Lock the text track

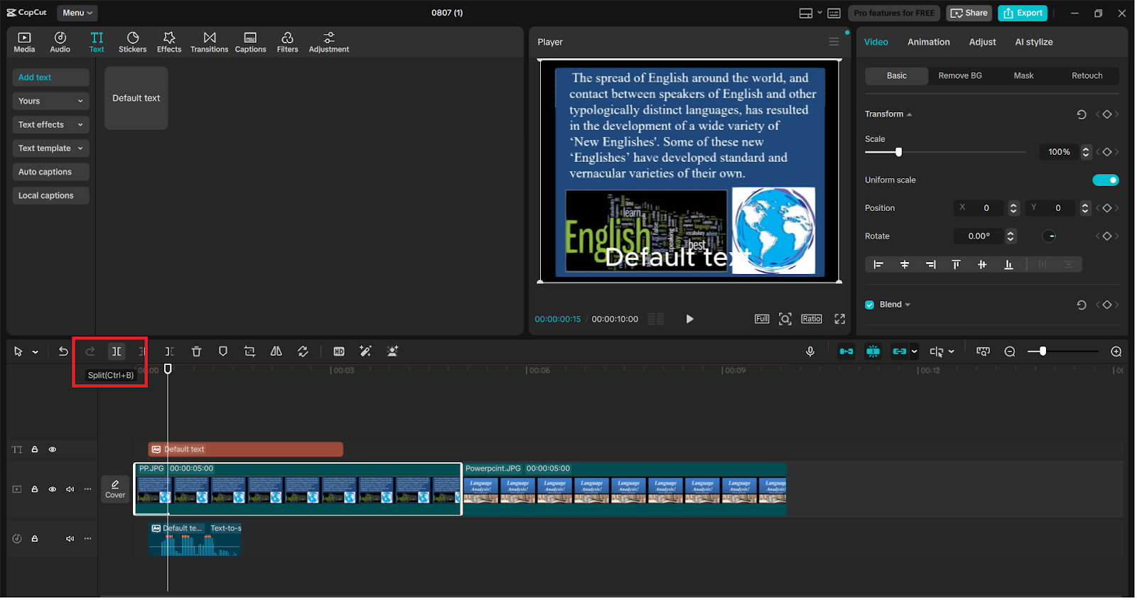(x=35, y=449)
